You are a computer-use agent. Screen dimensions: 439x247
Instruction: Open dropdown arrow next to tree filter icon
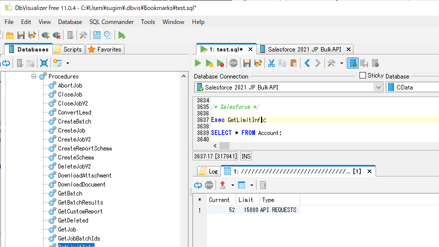(x=68, y=63)
